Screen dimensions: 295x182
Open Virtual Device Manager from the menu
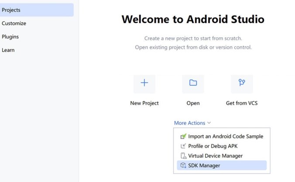click(x=222, y=156)
